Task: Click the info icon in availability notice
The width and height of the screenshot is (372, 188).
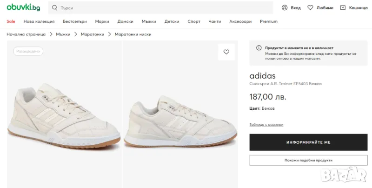Action: coord(259,48)
